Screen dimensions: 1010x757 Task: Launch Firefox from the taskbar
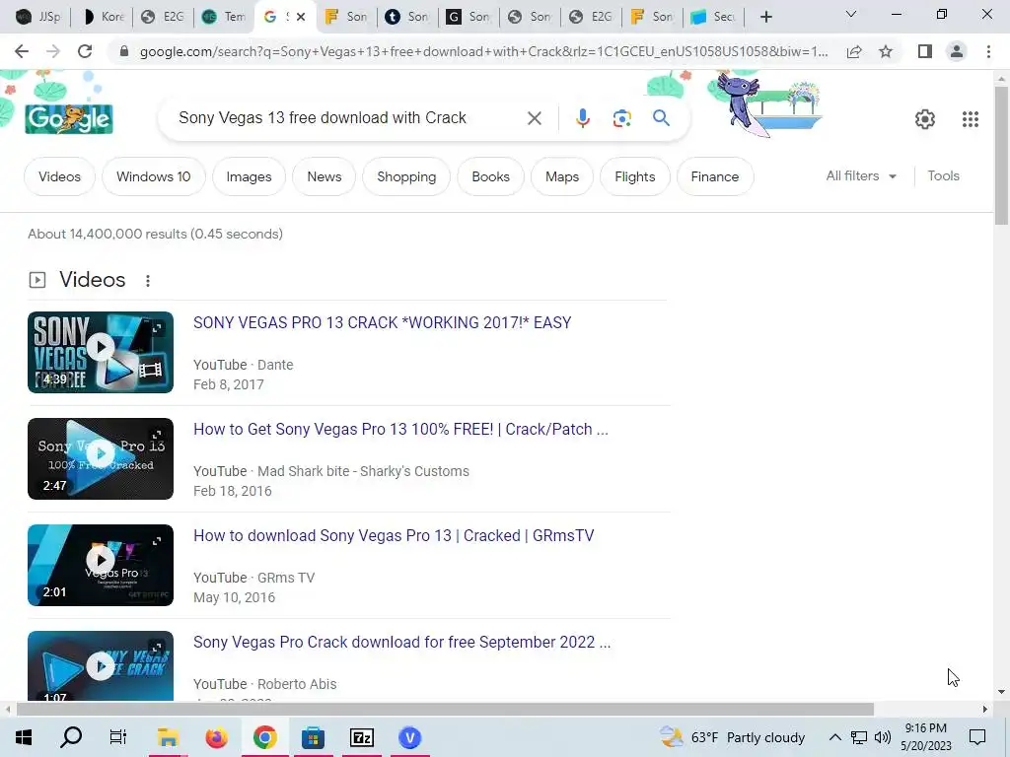pos(216,737)
